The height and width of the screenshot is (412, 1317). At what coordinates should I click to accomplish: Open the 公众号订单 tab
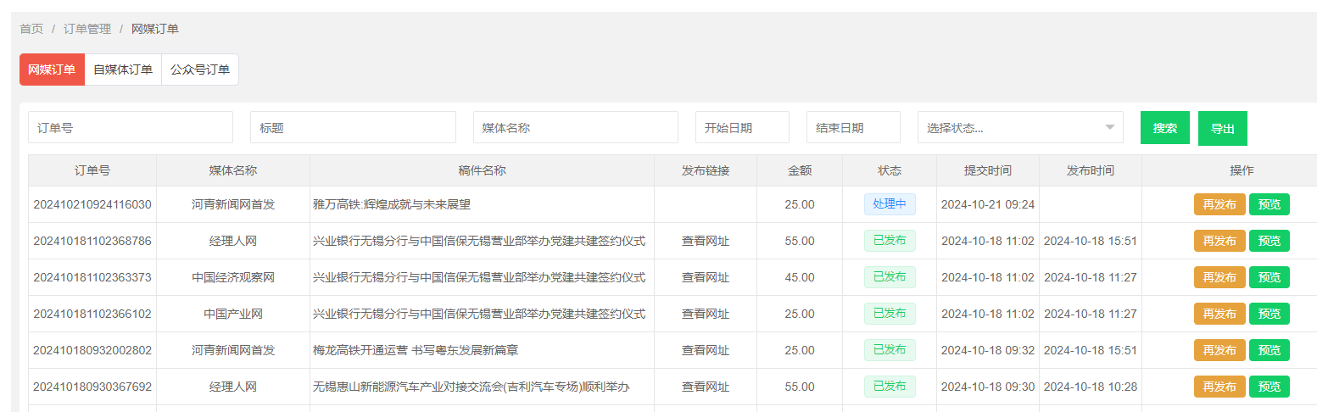[x=200, y=70]
